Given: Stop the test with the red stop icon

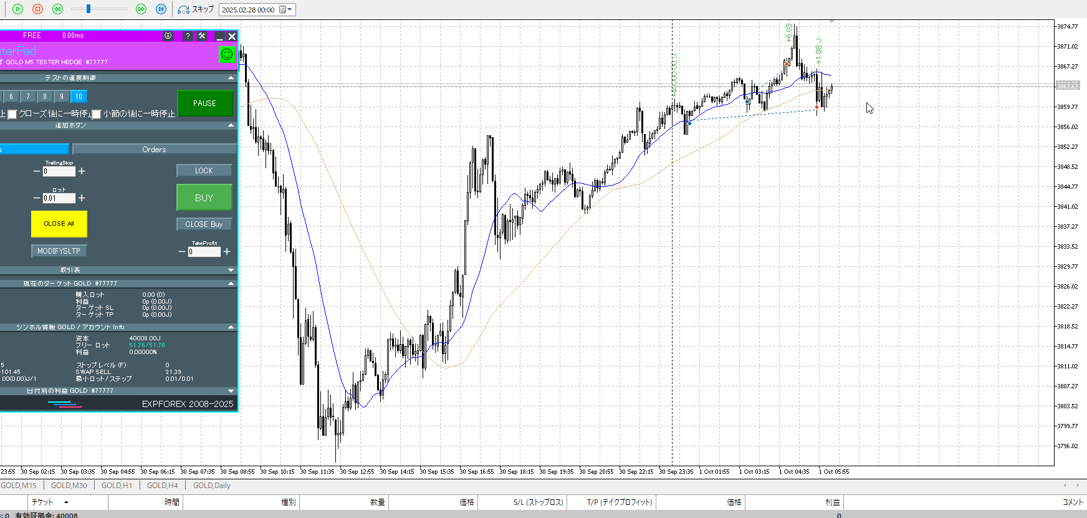Looking at the screenshot, I should pyautogui.click(x=37, y=9).
